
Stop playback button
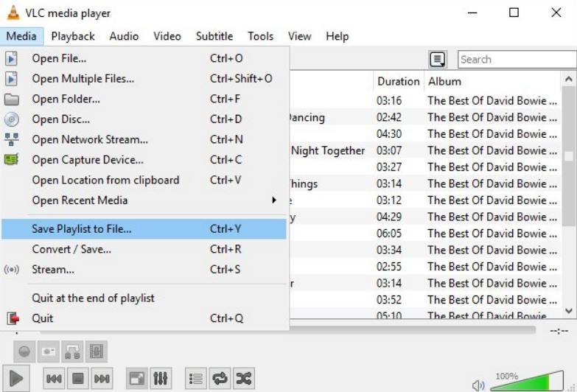pos(77,378)
